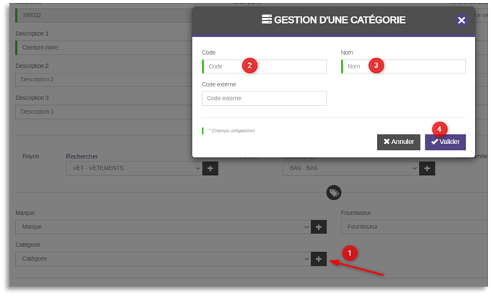
Task: Confirm with the Valider button
Action: [445, 142]
